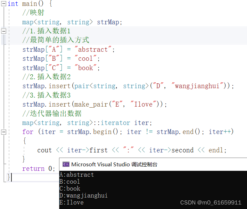Image resolution: width=247 pixels, height=209 pixels.
Task: Click the "cool" string literal
Action: click(x=85, y=59)
